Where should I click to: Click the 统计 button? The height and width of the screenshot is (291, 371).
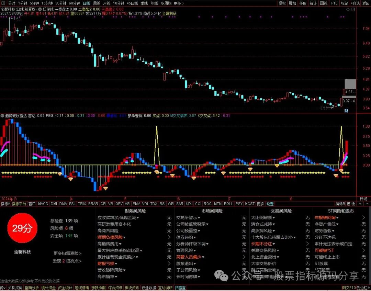click(x=313, y=3)
